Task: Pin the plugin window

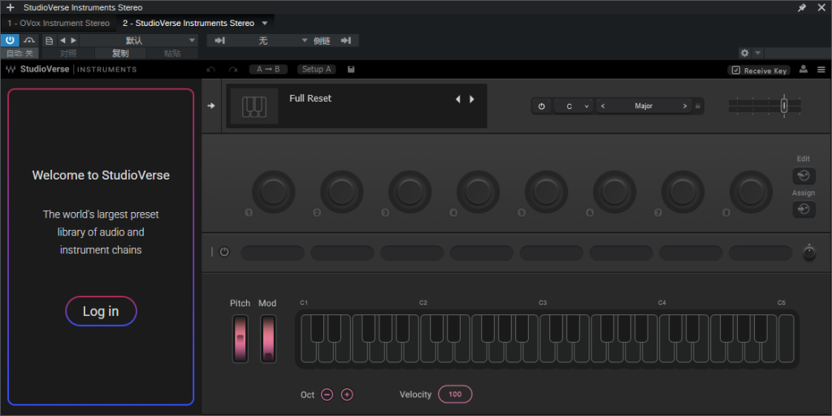Action: (x=802, y=7)
